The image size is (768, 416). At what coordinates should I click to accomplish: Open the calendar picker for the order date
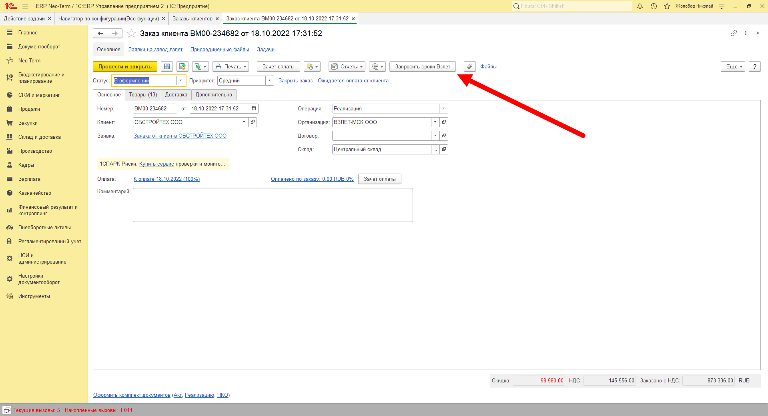coord(254,108)
